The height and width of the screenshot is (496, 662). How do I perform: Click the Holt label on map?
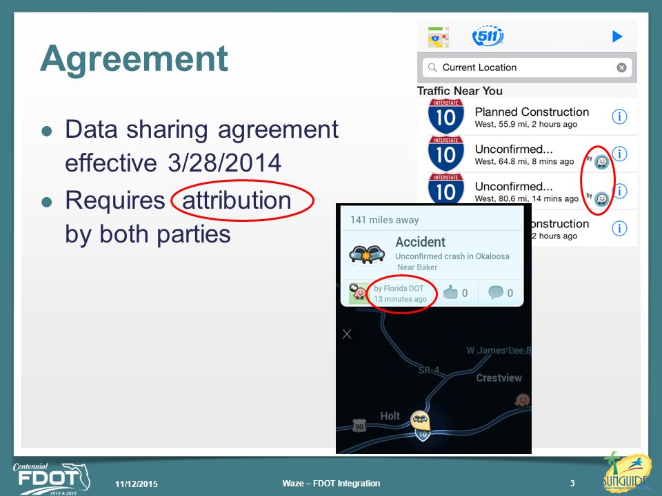(x=390, y=416)
